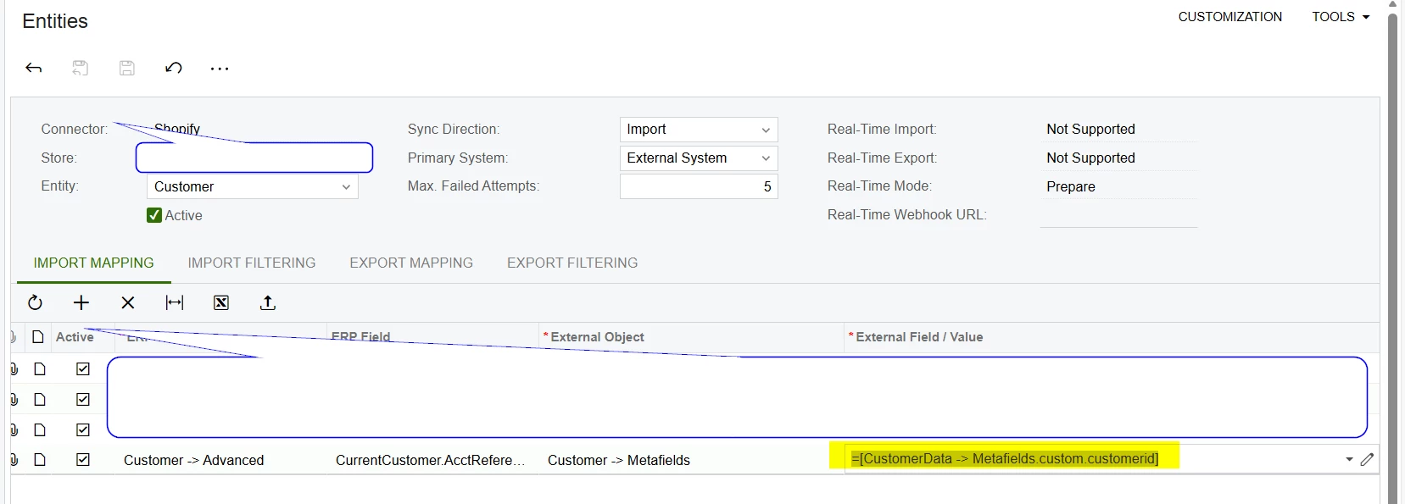Refresh the import mapping grid
Screen dimensions: 1405x504
coord(35,302)
